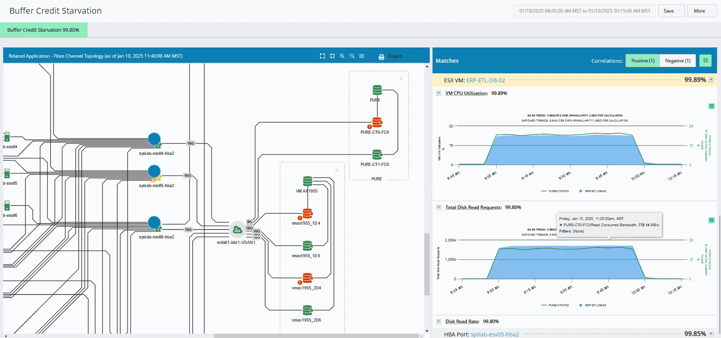The height and width of the screenshot is (338, 721).
Task: Show Negative (1) correlations
Action: [x=678, y=60]
